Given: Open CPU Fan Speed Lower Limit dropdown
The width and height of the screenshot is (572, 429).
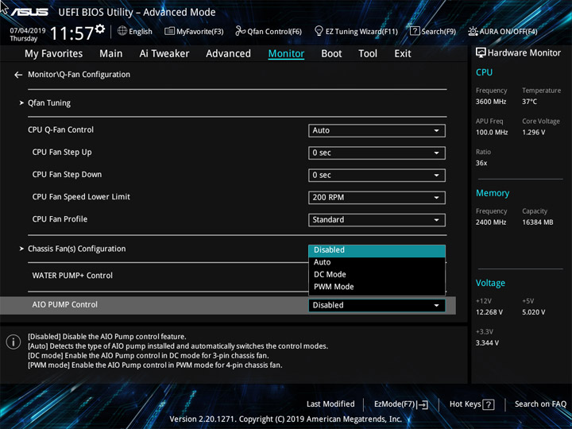Looking at the screenshot, I should (377, 198).
